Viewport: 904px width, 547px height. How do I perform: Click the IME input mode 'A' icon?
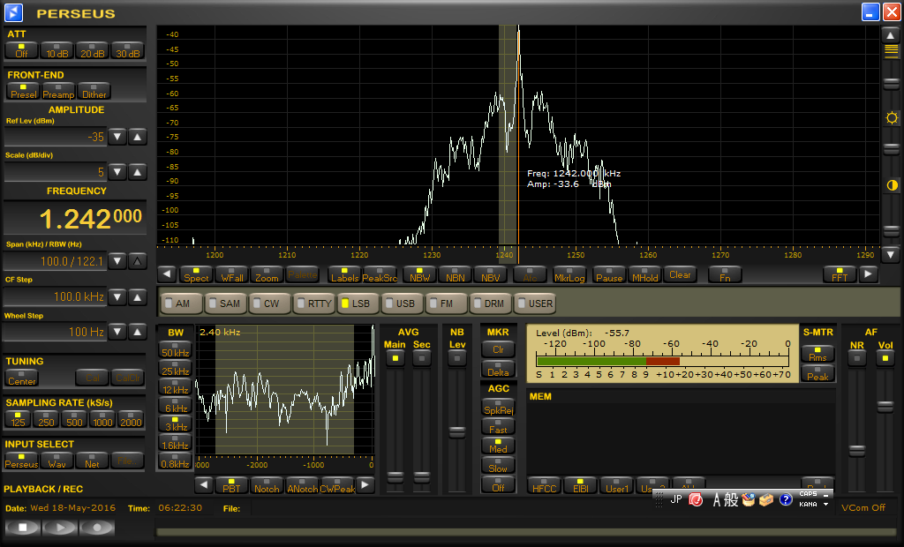[x=717, y=499]
